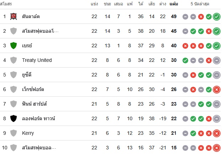Image resolution: width=222 pixels, height=154 pixels.
Task: Open the Treaty United team link
Action: tap(37, 60)
